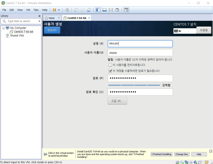This screenshot has height=164, width=213.
Task: Open the Tabs menu
Action: point(36,10)
